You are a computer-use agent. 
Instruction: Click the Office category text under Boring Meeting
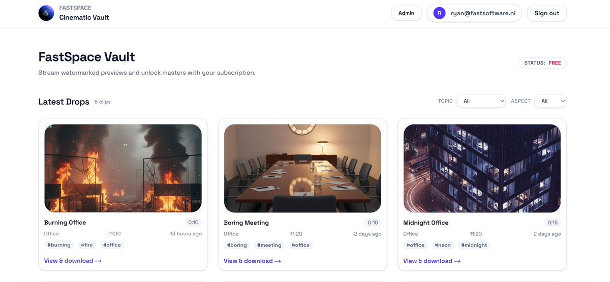click(231, 234)
